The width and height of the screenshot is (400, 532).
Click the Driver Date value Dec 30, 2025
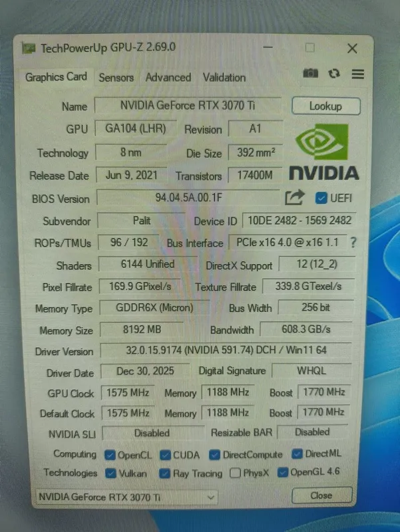click(145, 371)
